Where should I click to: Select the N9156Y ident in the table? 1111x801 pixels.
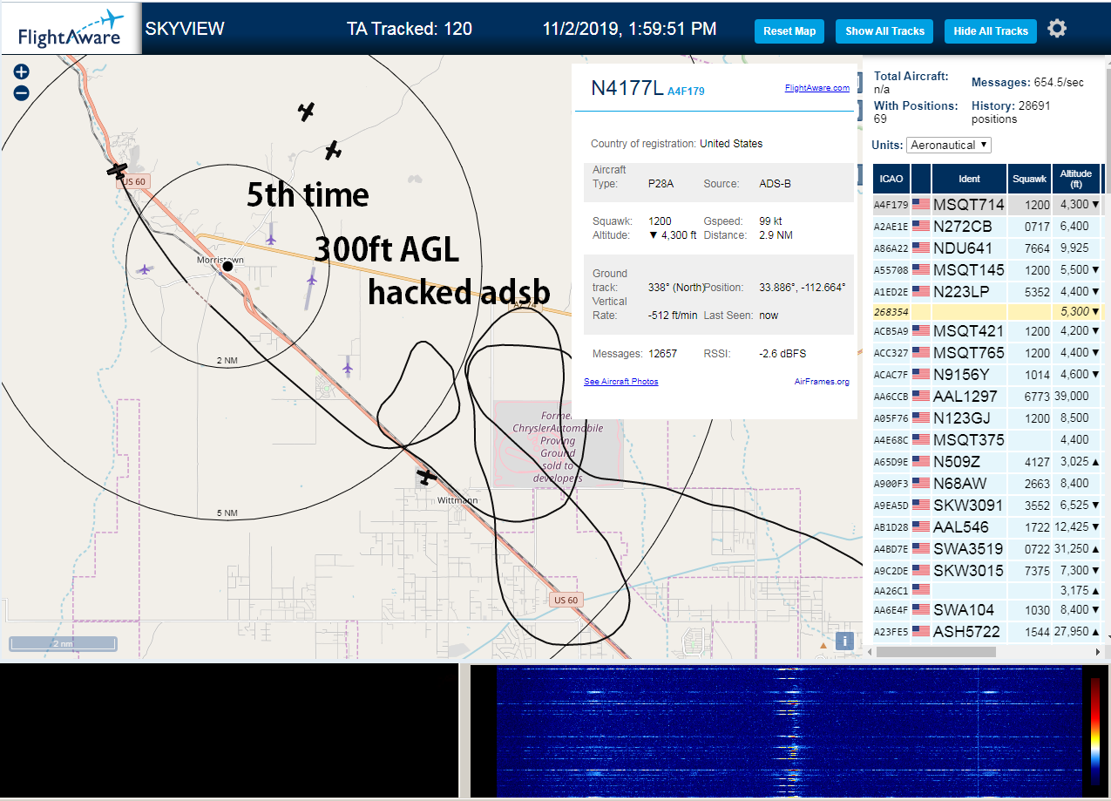click(961, 375)
